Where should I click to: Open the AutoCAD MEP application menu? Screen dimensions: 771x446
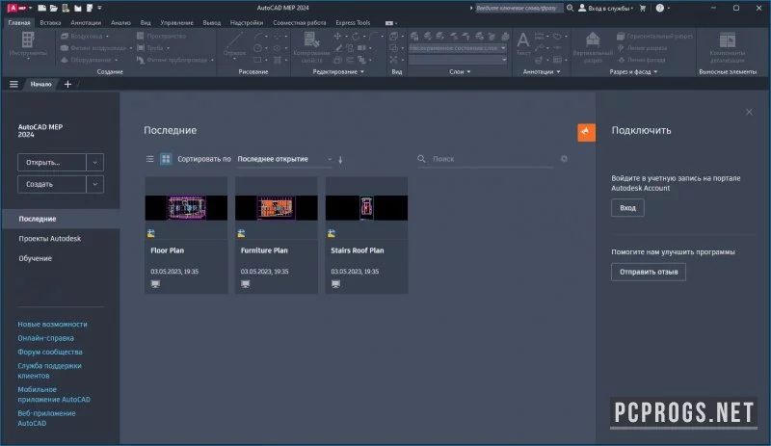coord(17,8)
